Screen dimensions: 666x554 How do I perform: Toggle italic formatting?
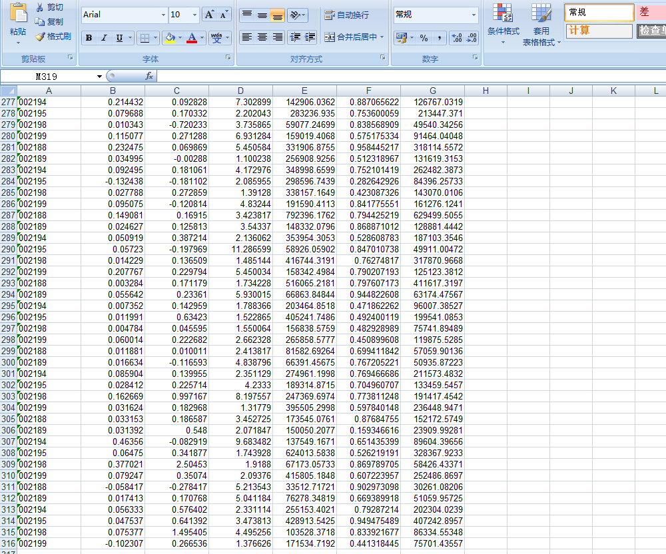tap(104, 38)
